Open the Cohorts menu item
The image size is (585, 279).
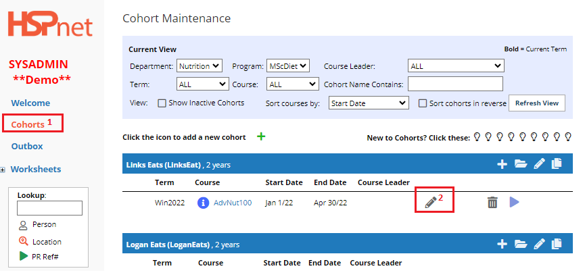(28, 124)
